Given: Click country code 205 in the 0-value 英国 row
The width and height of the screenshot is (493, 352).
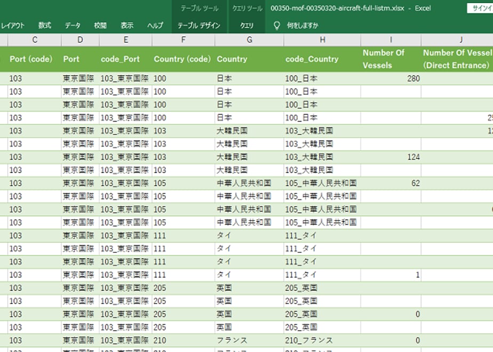Looking at the screenshot, I should [184, 314].
